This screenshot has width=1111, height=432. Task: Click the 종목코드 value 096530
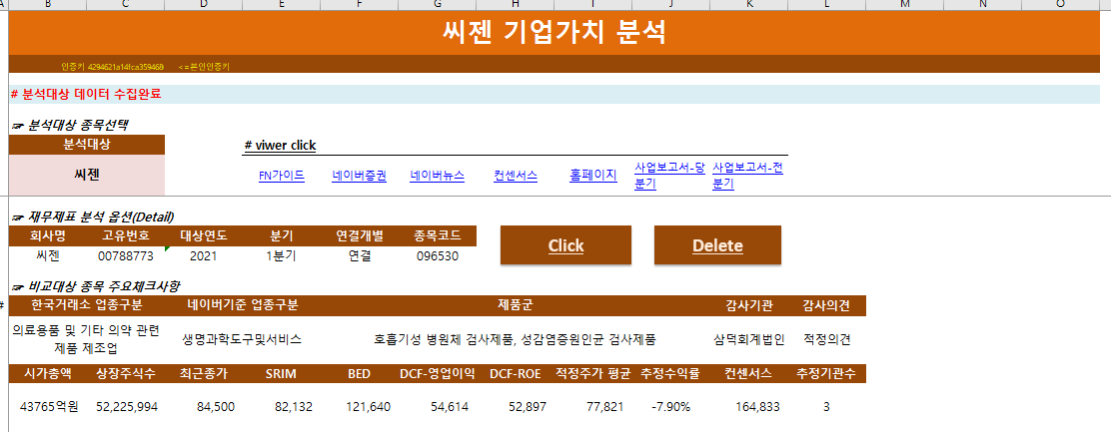tap(438, 256)
